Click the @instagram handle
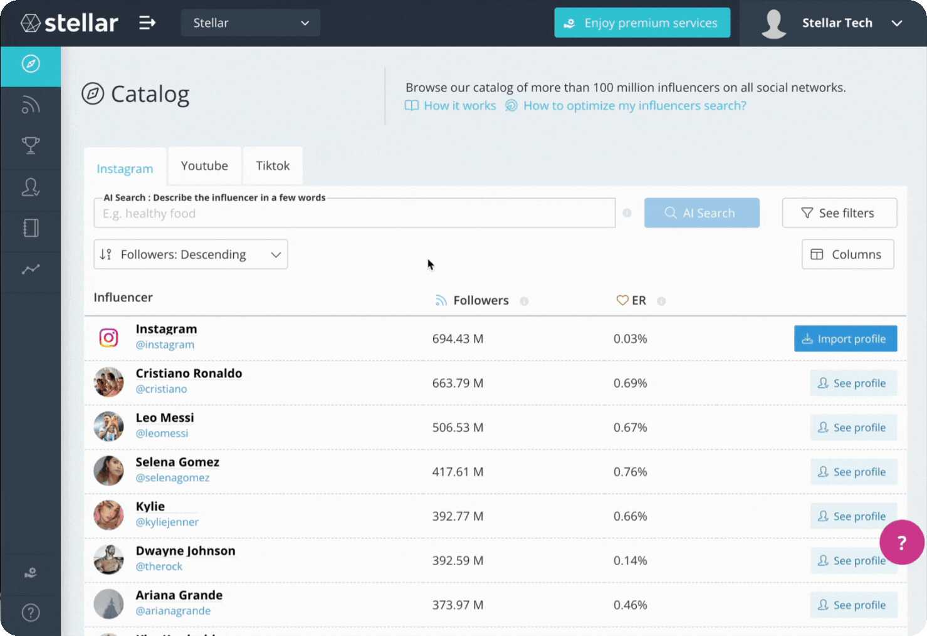Viewport: 927px width, 636px height. point(165,345)
